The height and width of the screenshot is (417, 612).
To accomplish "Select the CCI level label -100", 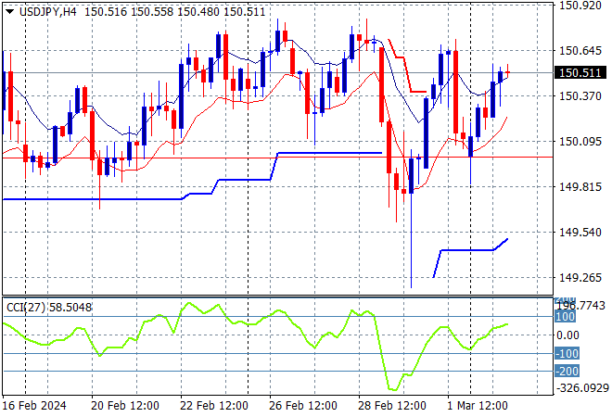I will [567, 353].
